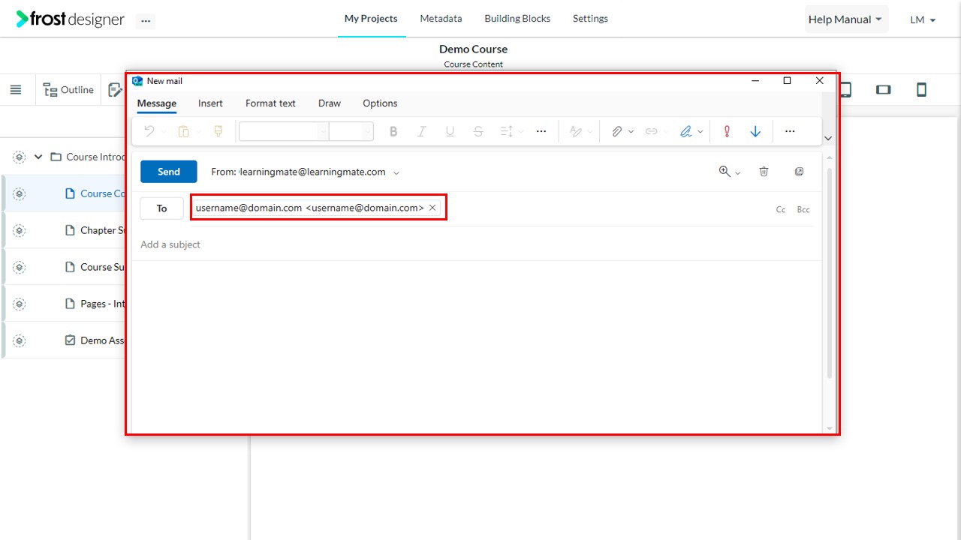Toggle Bold formatting in mail toolbar

393,132
